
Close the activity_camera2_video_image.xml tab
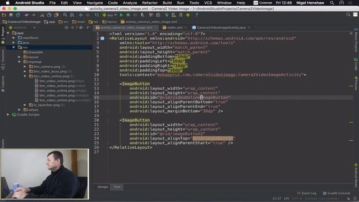pyautogui.click(x=156, y=27)
